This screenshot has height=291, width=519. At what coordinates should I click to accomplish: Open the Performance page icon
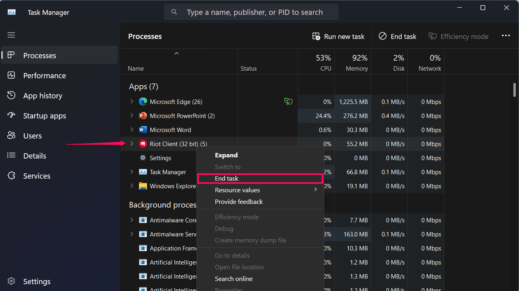coord(11,75)
